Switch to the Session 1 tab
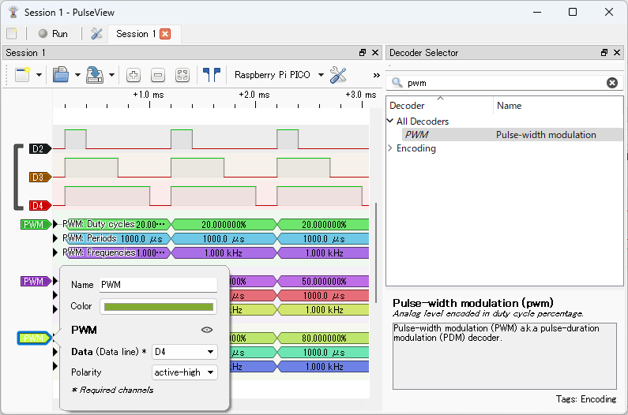 coord(135,34)
